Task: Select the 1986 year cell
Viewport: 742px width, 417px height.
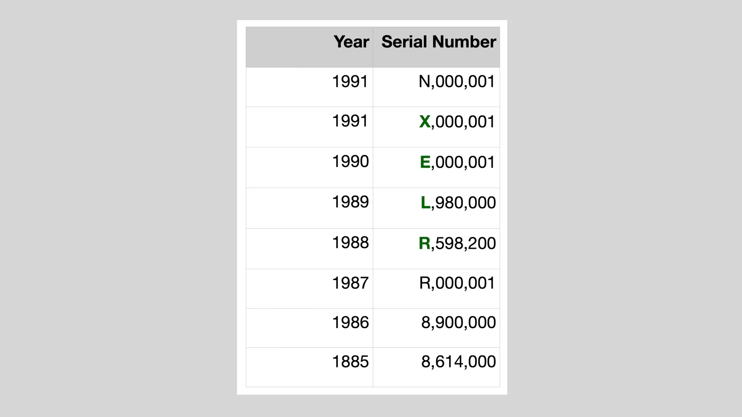Action: 310,328
